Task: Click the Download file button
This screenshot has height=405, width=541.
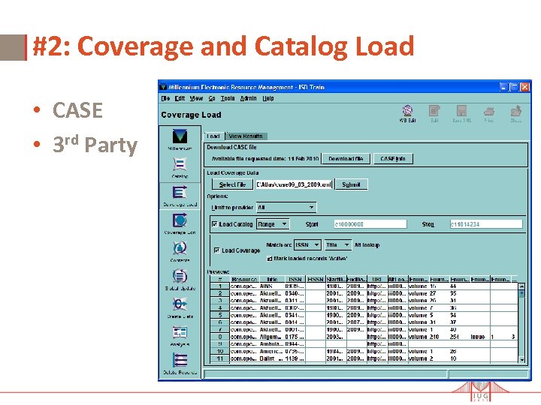Action: (x=346, y=159)
